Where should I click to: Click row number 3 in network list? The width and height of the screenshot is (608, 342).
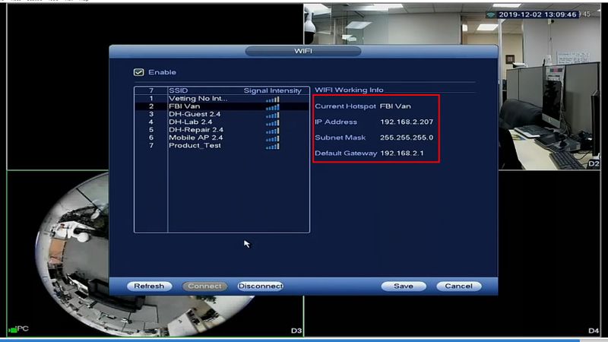pyautogui.click(x=151, y=114)
